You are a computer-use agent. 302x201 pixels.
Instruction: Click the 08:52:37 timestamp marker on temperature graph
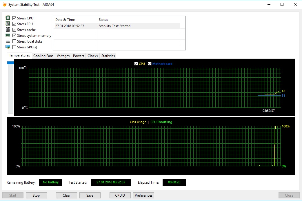coord(269,111)
